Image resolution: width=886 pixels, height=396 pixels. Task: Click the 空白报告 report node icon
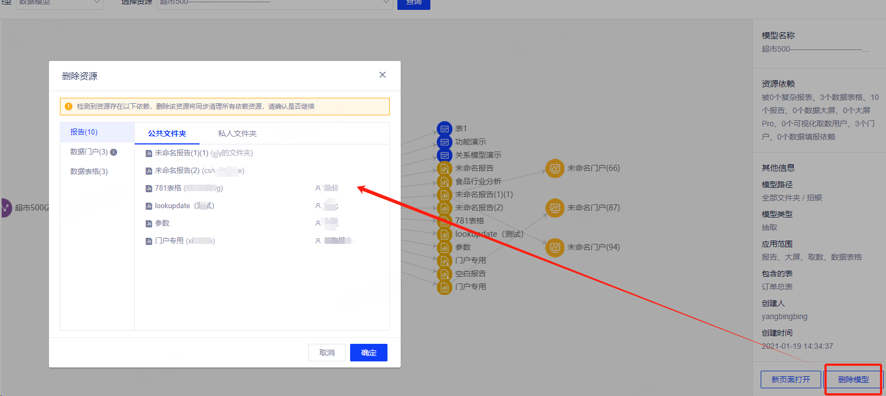pos(444,274)
